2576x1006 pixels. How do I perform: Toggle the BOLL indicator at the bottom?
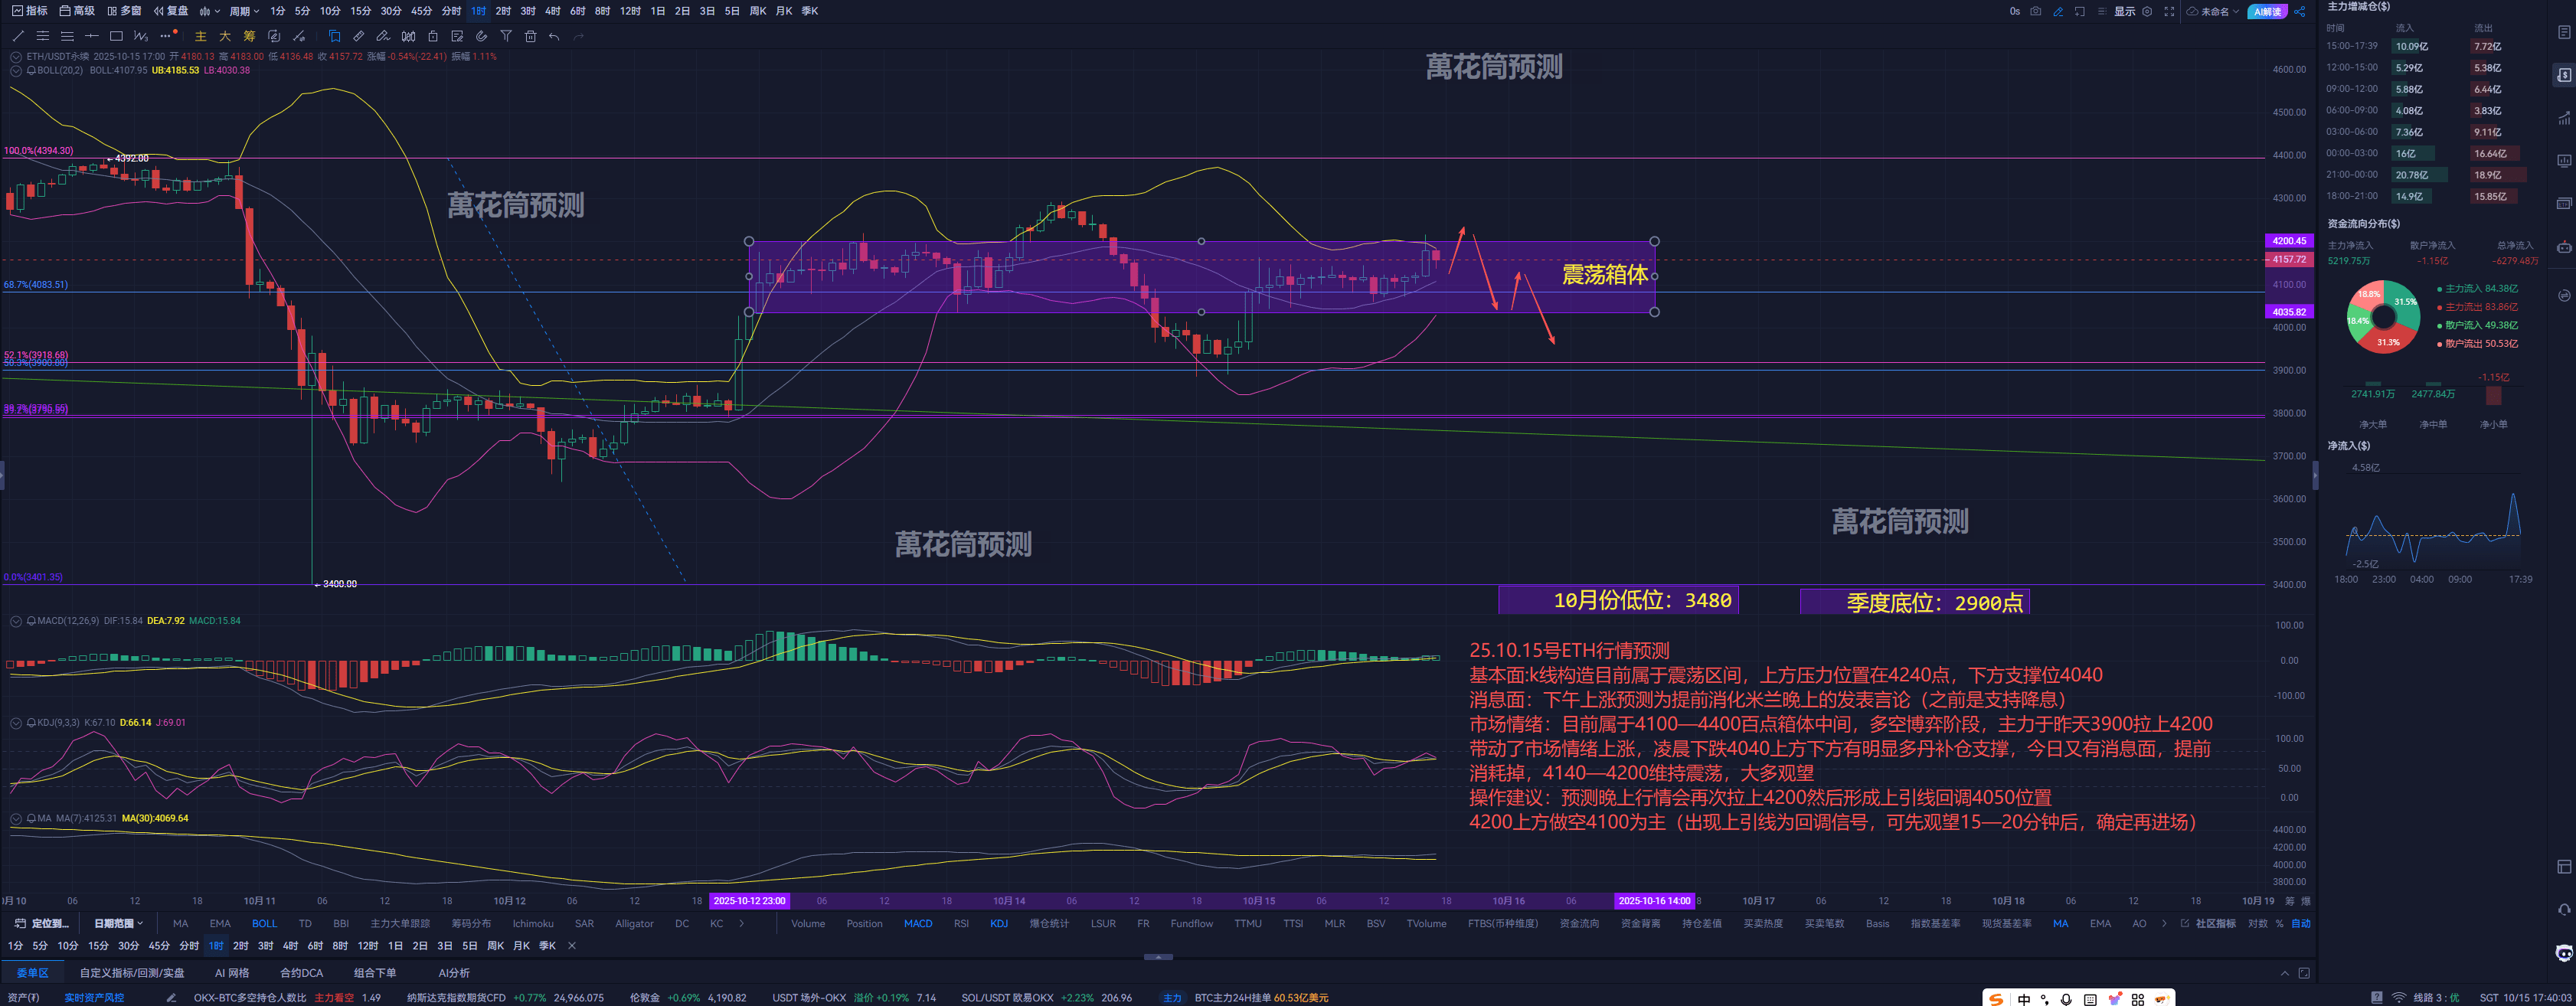[x=264, y=923]
